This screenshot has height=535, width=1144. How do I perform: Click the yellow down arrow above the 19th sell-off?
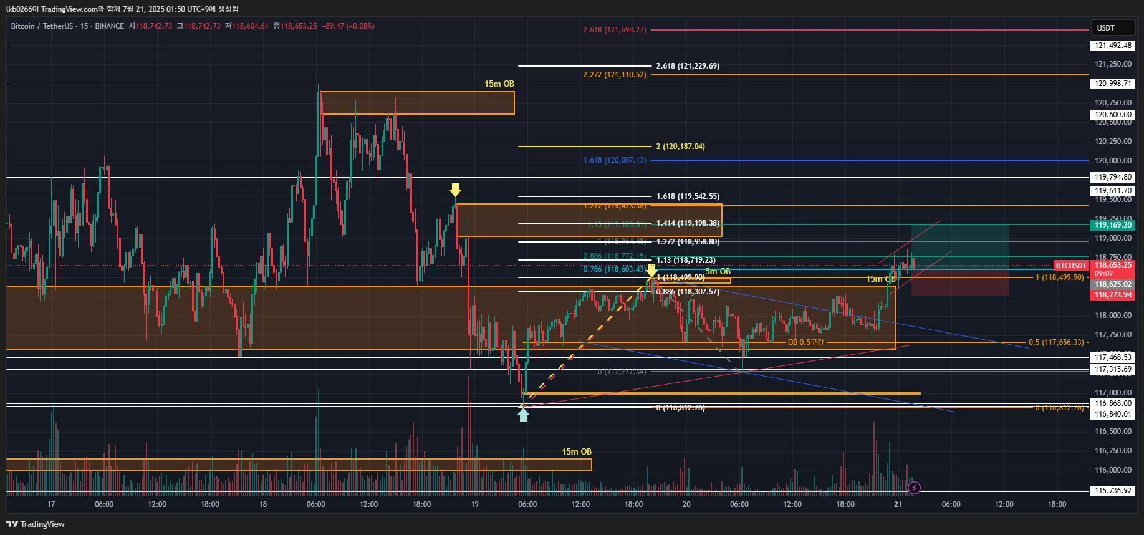click(x=456, y=190)
